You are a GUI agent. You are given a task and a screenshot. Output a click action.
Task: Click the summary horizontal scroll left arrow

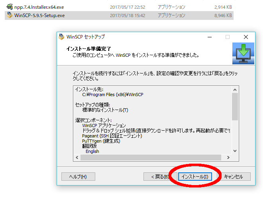77,158
